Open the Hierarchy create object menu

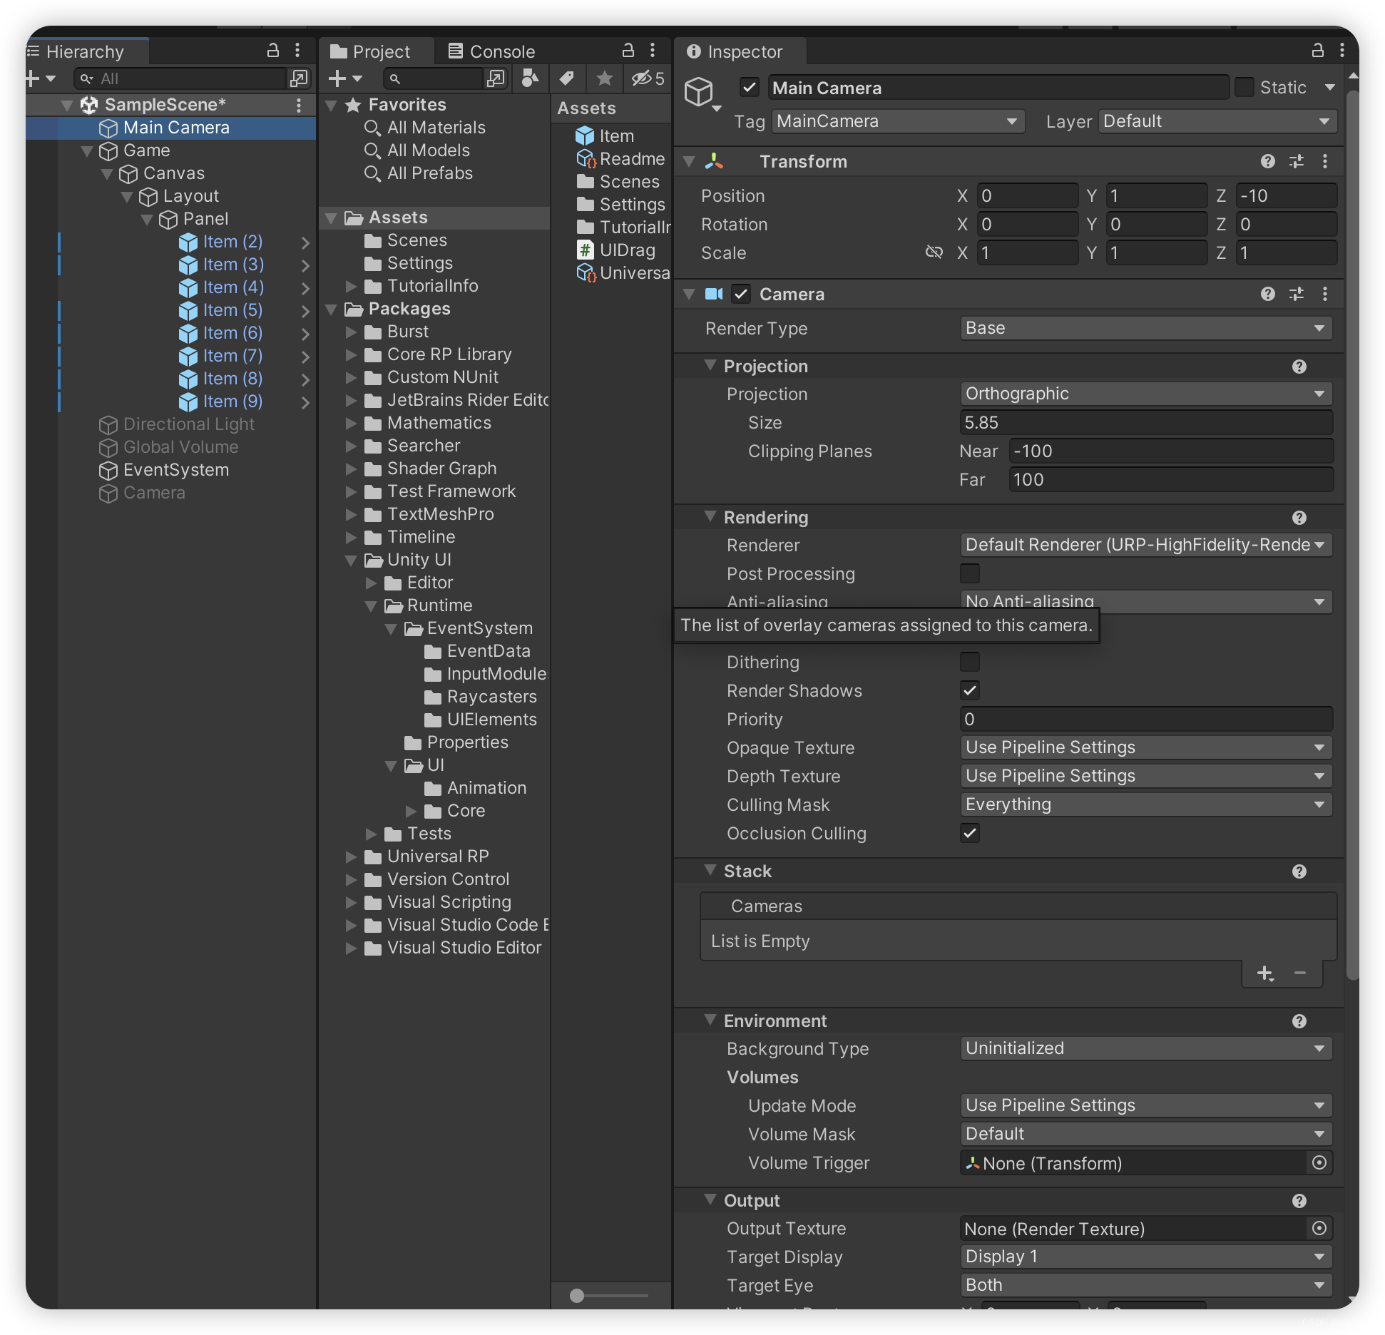[x=31, y=78]
